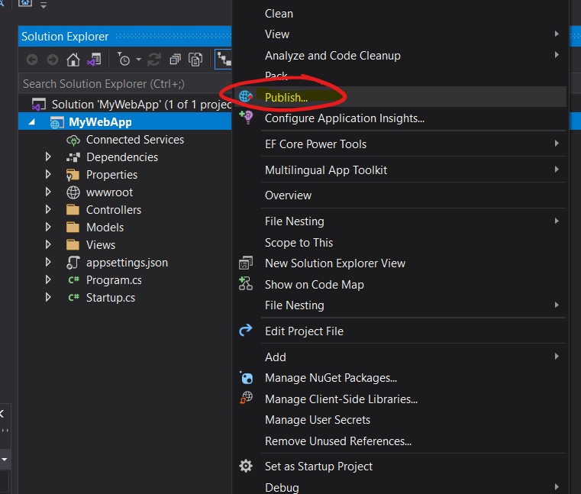
Task: Click the Controllers folder icon
Action: click(73, 210)
